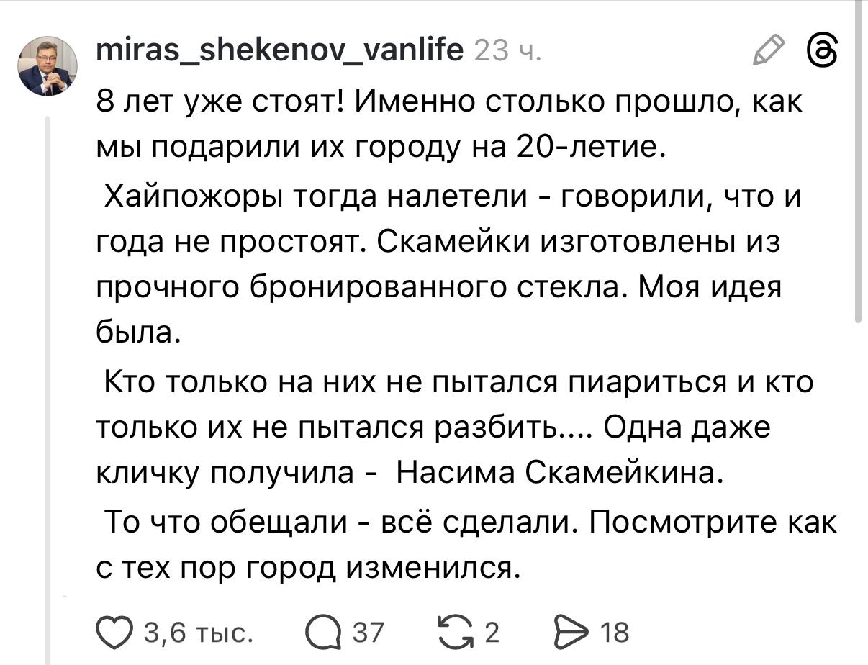Click the name 'Насима Скамейкина' in the post
This screenshot has width=868, height=665.
559,473
